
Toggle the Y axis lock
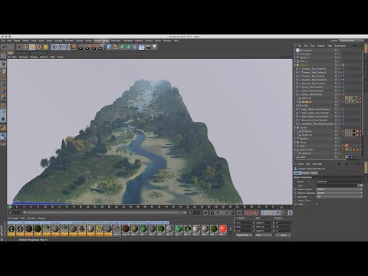click(61, 47)
